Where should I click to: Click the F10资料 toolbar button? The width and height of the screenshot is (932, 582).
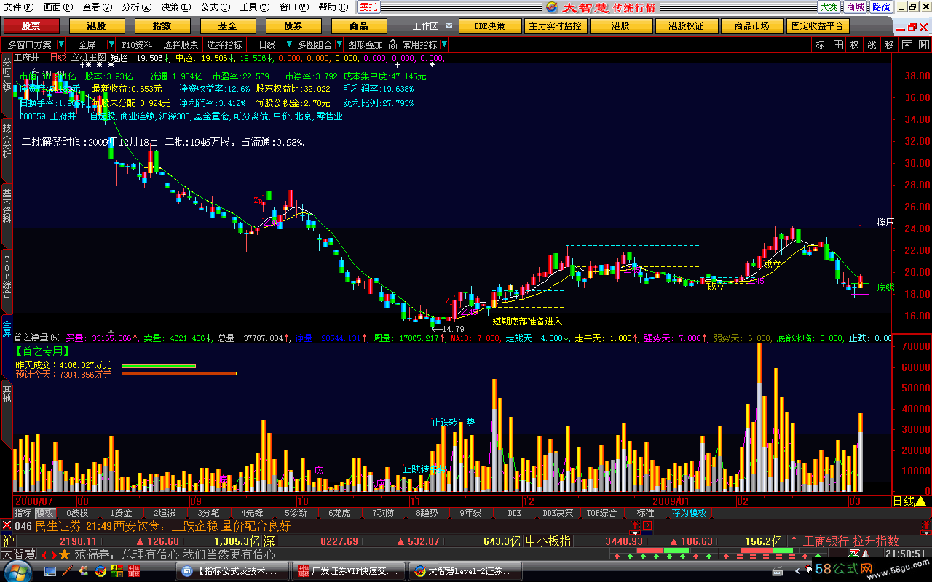click(137, 44)
